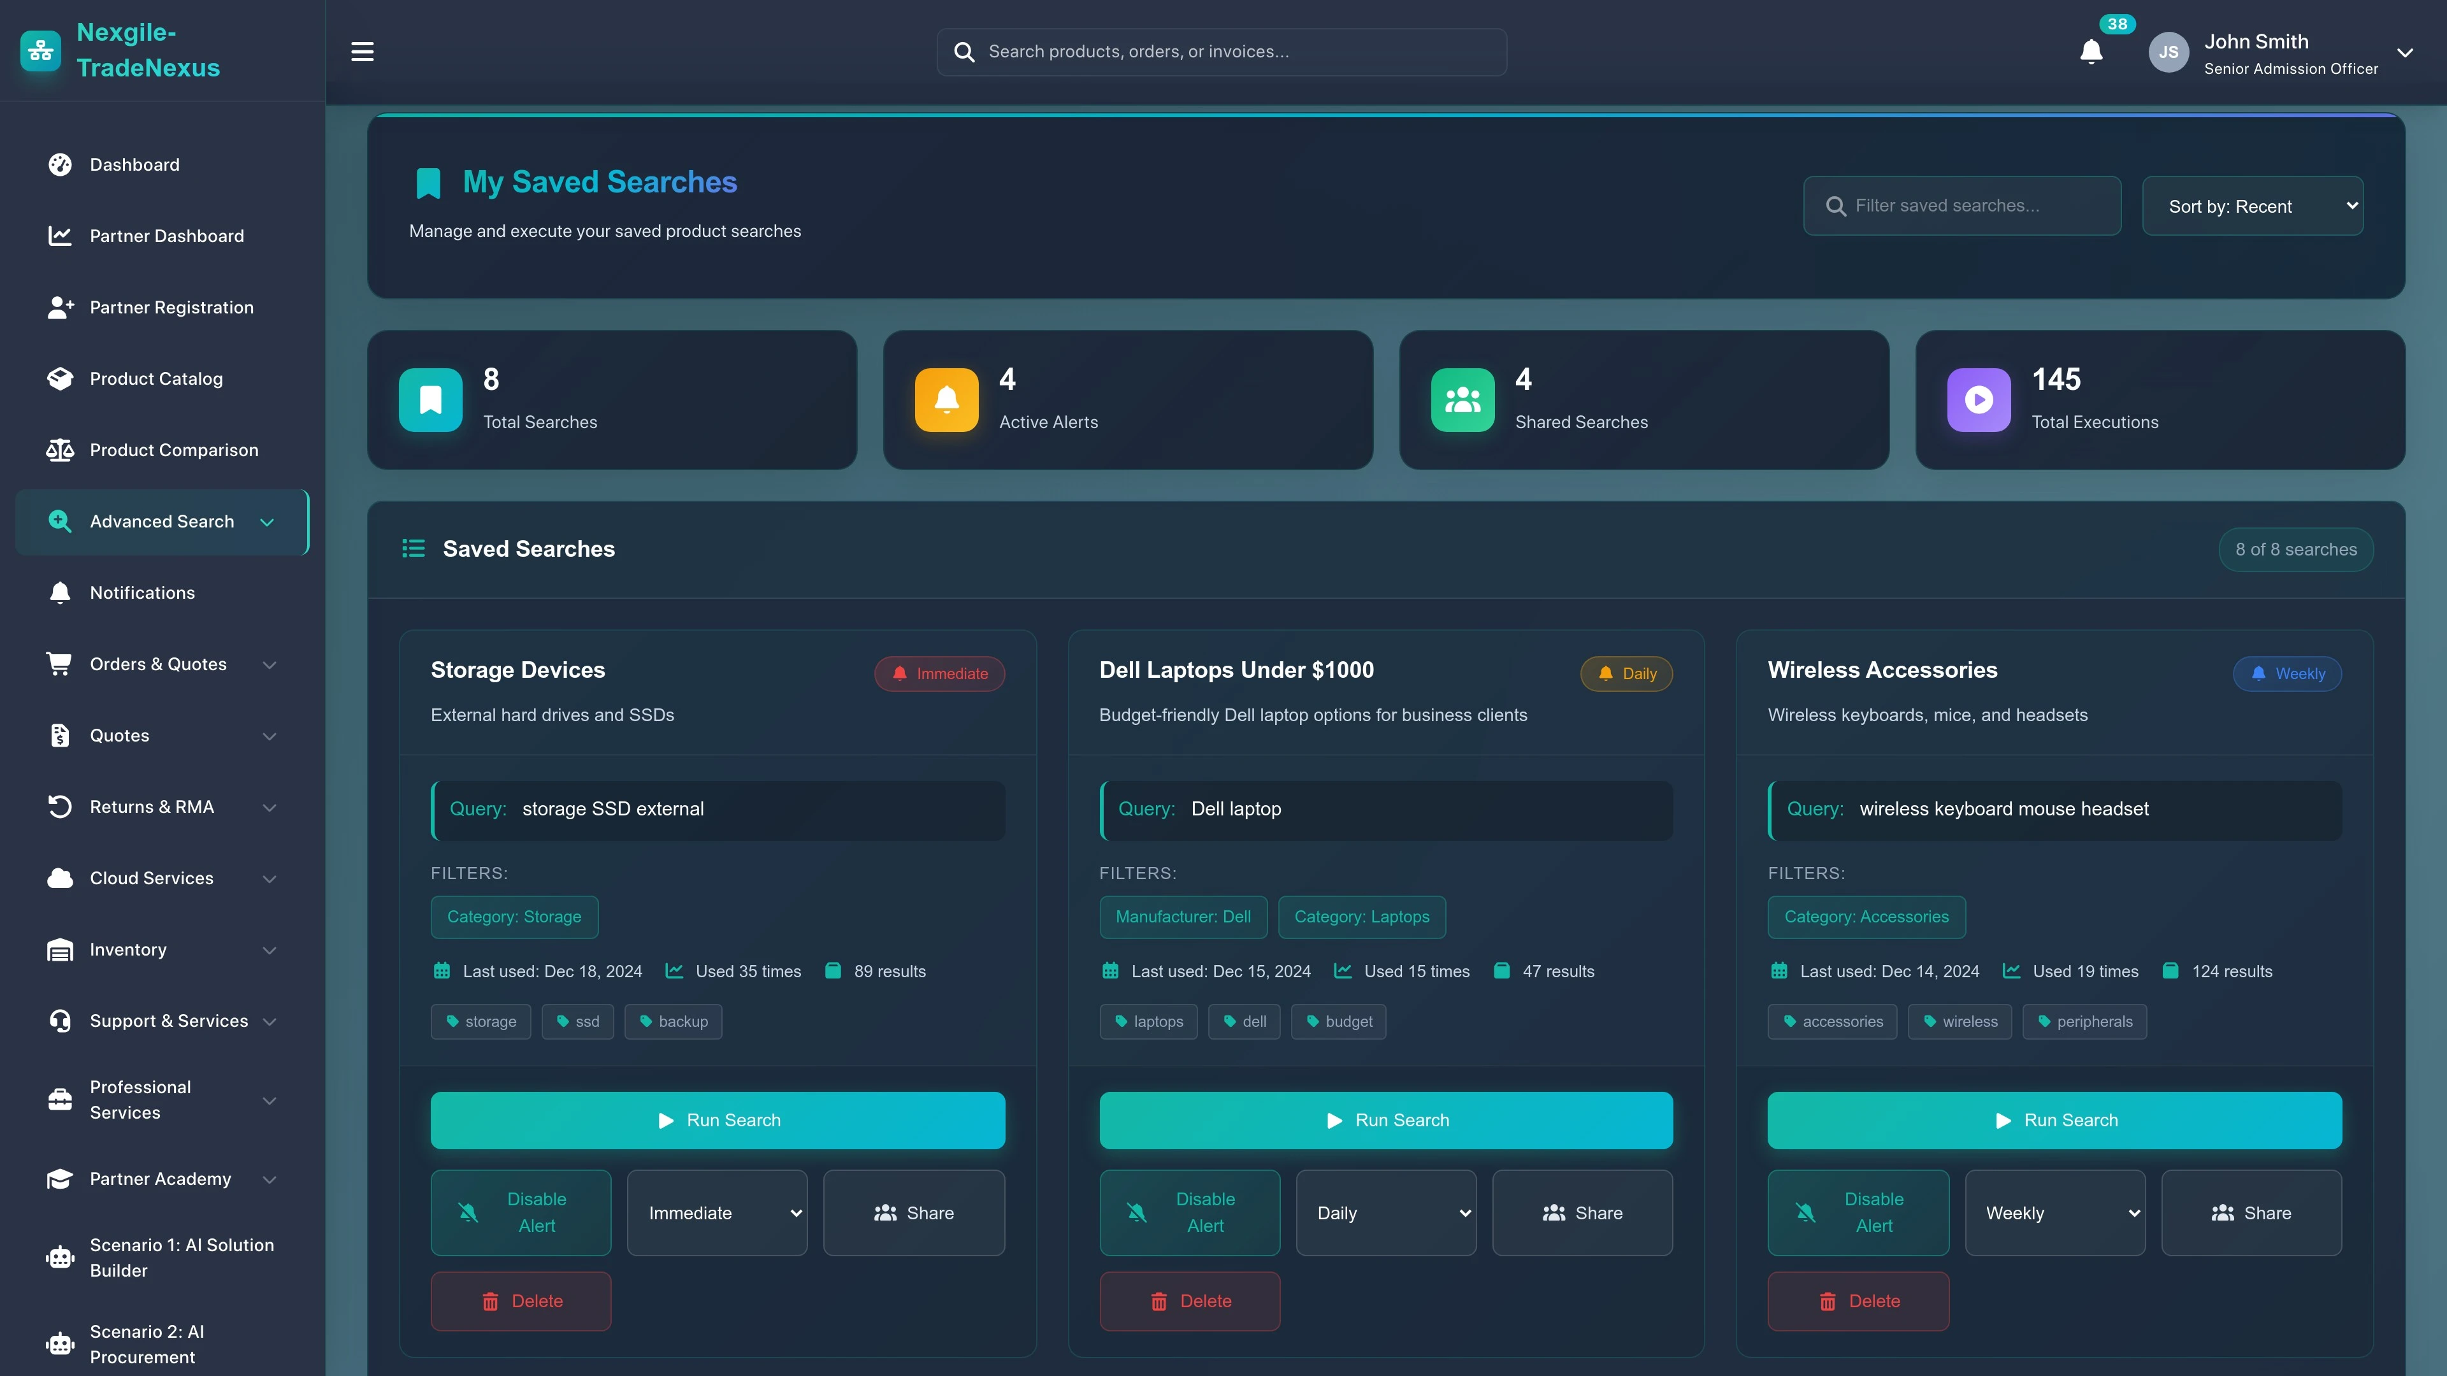Viewport: 2447px width, 1376px height.
Task: Click the storage filter tag
Action: click(480, 1021)
